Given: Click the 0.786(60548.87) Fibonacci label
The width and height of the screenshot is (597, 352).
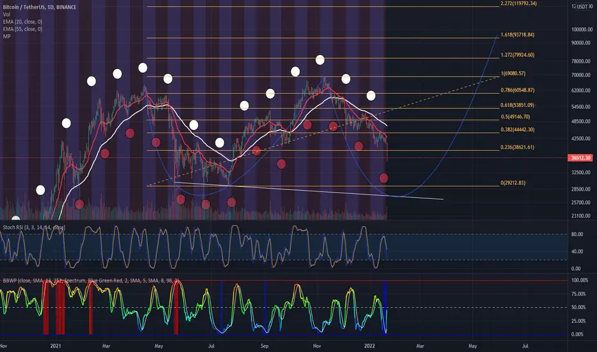Looking at the screenshot, I should coord(517,90).
